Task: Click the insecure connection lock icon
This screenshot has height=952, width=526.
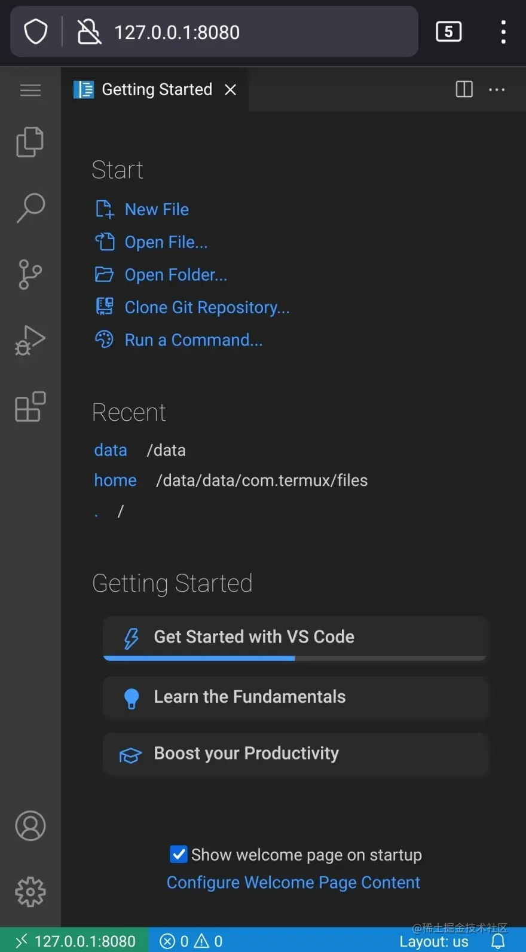Action: pos(89,32)
